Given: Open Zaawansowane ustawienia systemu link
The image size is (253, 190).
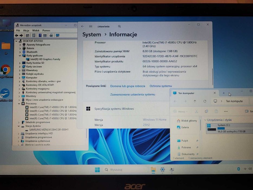Looking at the screenshot, I should pyautogui.click(x=133, y=94).
